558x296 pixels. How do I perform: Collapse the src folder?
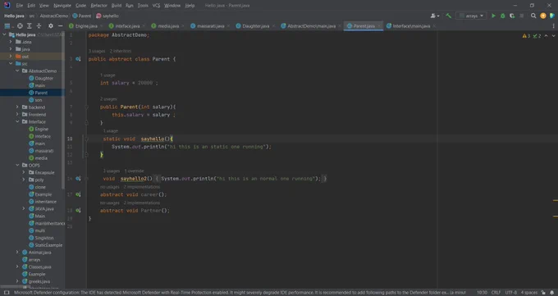tap(11, 63)
